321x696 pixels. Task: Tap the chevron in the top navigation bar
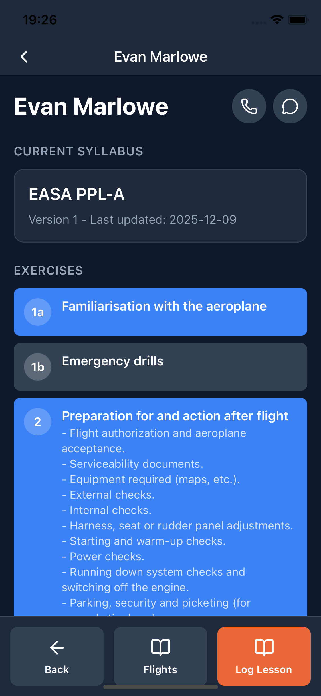pos(24,56)
